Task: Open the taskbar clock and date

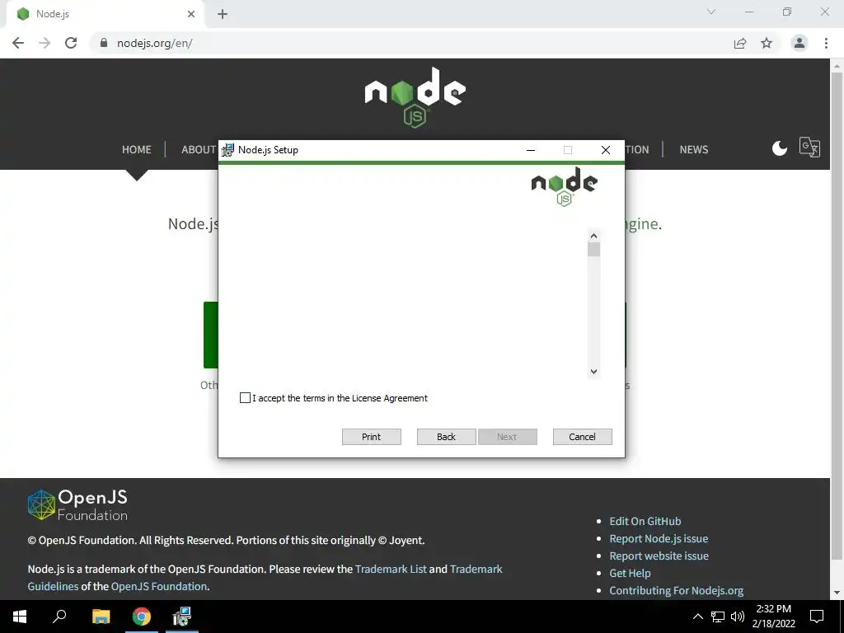Action: click(773, 617)
